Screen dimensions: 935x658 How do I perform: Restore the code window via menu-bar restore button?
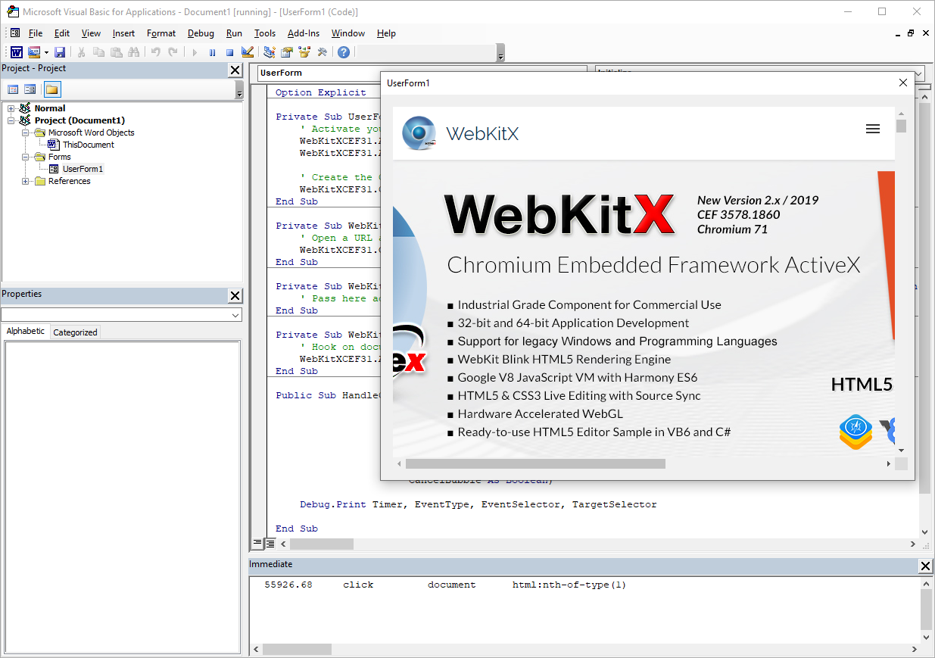click(911, 33)
